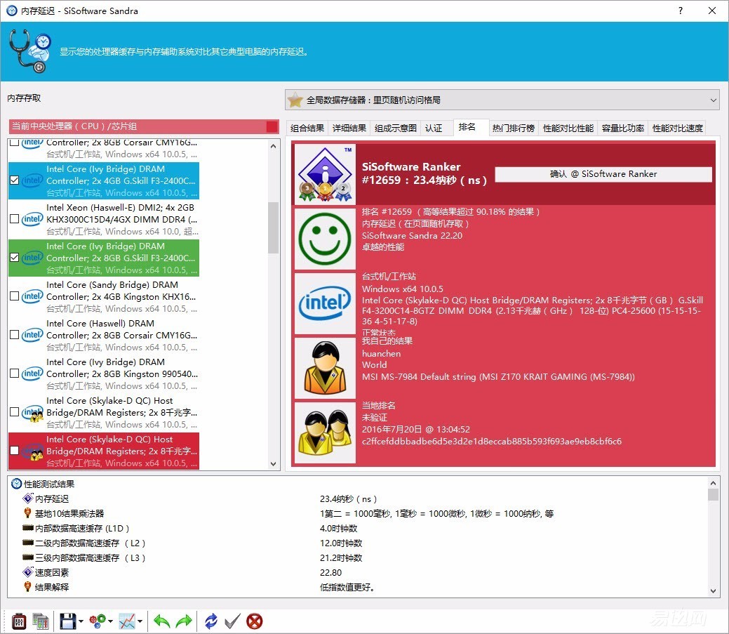Uncheck the Ivy Bridge 2x 8GB G.Skill entry

(15, 257)
